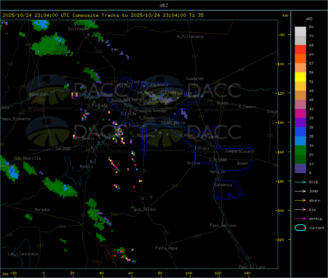This screenshot has width=328, height=278.
Task: Click the cyan 50YD arrow legend icon
Action: pyautogui.click(x=300, y=182)
